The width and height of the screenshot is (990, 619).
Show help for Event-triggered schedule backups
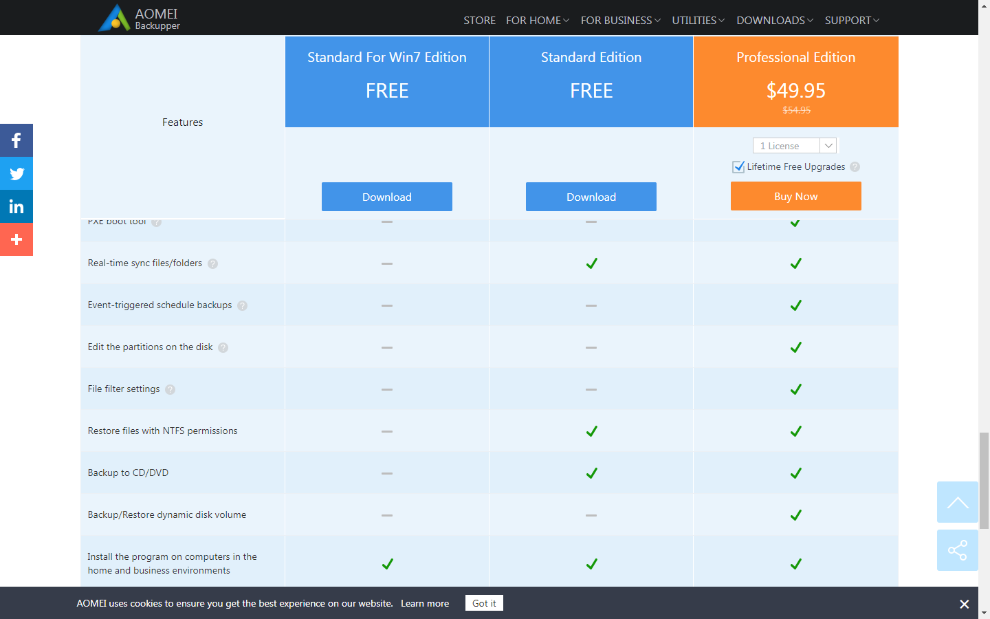(243, 305)
